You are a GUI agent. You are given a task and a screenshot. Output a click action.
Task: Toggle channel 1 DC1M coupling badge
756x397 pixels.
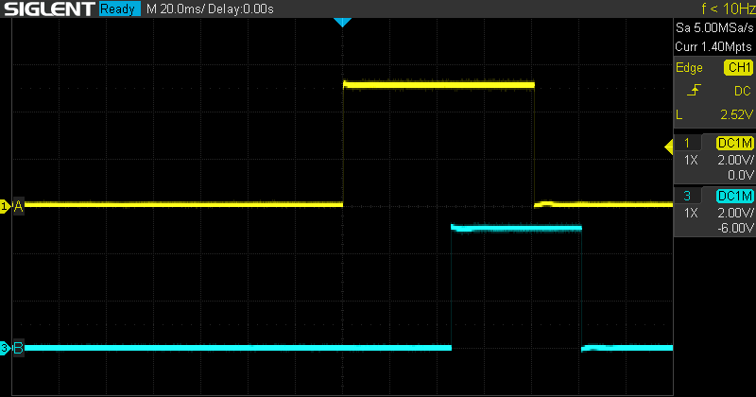point(734,144)
